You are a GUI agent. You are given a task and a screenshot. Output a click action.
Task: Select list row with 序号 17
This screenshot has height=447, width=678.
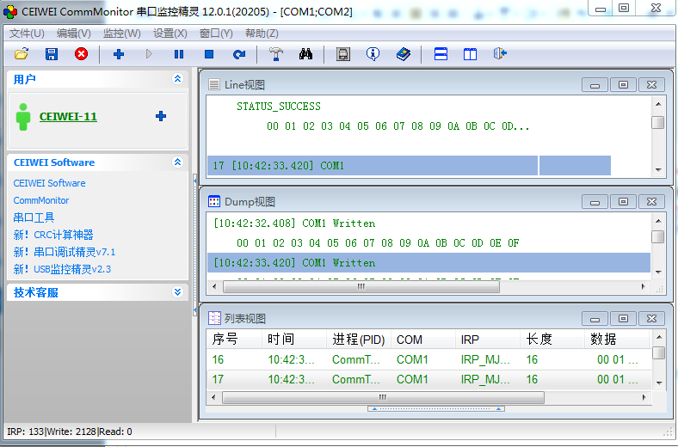pyautogui.click(x=428, y=379)
